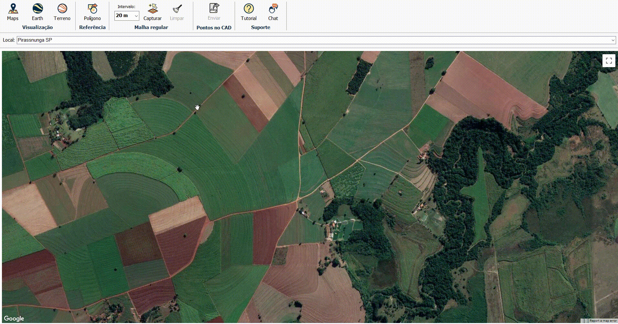Click Enviar to send points to CAD
618x324 pixels.
tap(214, 12)
